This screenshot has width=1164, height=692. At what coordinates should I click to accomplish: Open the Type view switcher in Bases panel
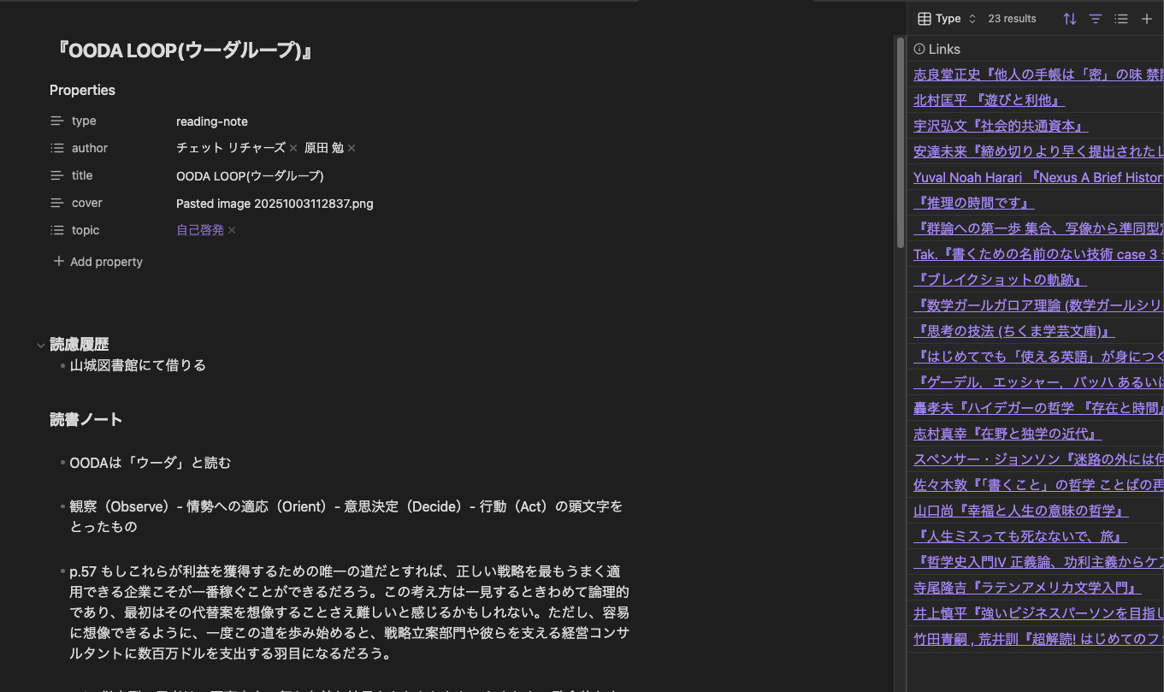click(x=947, y=18)
